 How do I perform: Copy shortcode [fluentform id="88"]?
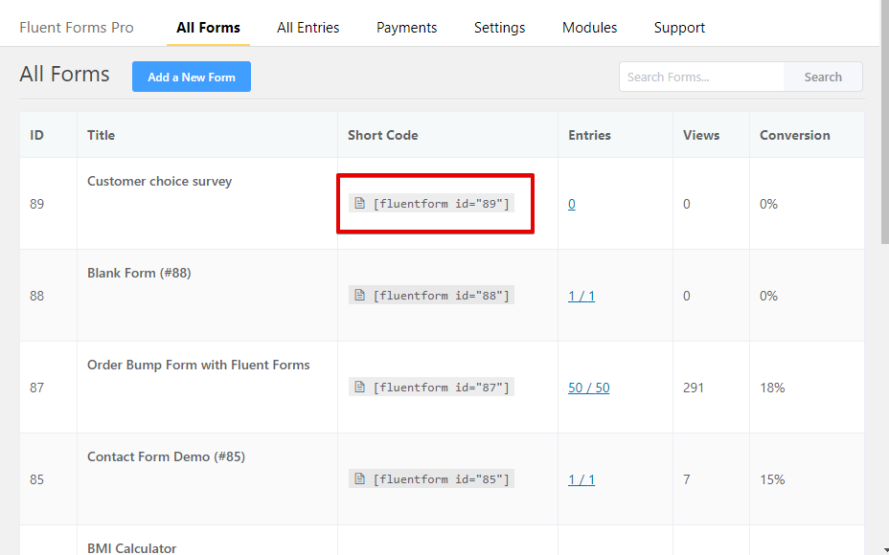(431, 295)
